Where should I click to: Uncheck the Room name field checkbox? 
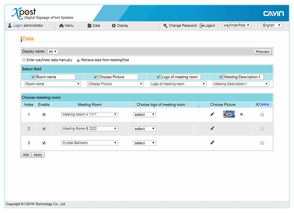(33, 77)
